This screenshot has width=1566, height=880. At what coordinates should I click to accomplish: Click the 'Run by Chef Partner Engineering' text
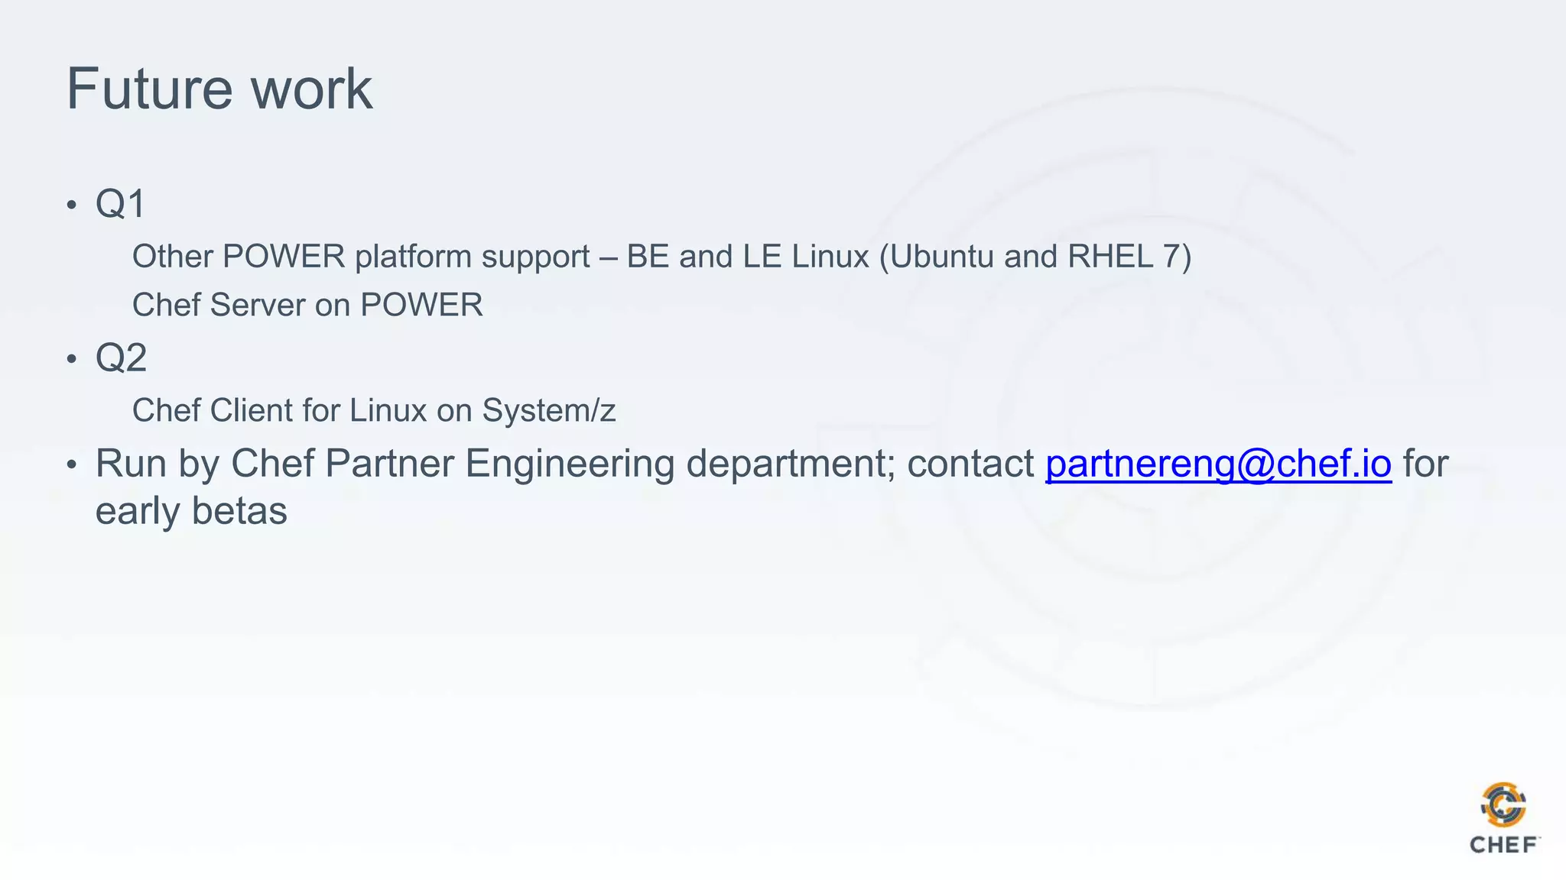(x=385, y=464)
